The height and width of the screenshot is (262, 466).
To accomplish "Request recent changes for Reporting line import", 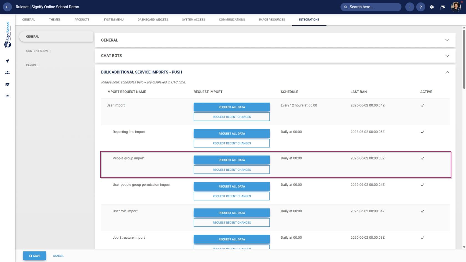I will pyautogui.click(x=232, y=143).
